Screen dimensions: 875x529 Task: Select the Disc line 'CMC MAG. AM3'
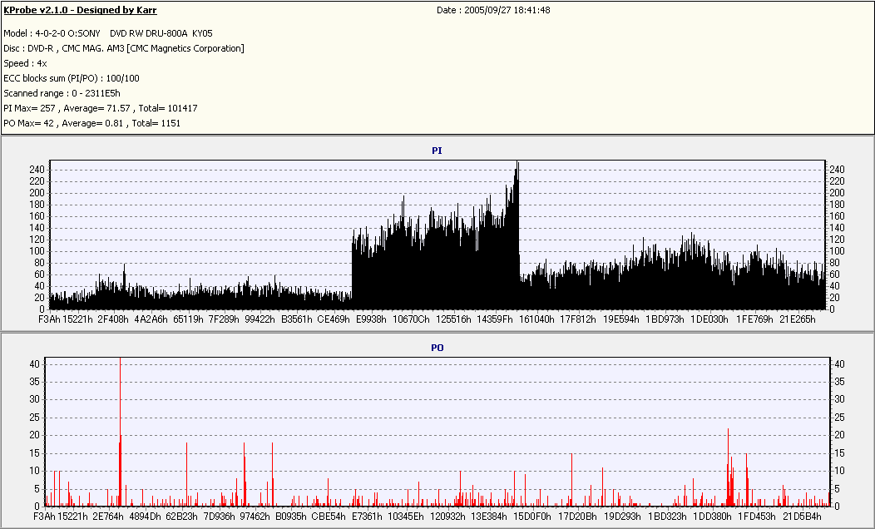click(x=124, y=48)
